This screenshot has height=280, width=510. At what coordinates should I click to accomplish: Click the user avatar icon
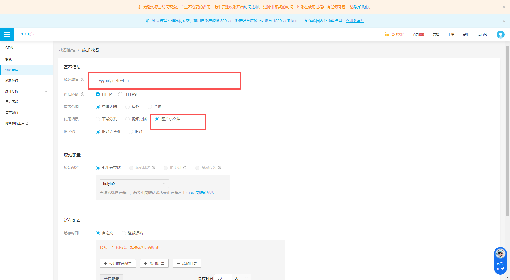pos(500,35)
